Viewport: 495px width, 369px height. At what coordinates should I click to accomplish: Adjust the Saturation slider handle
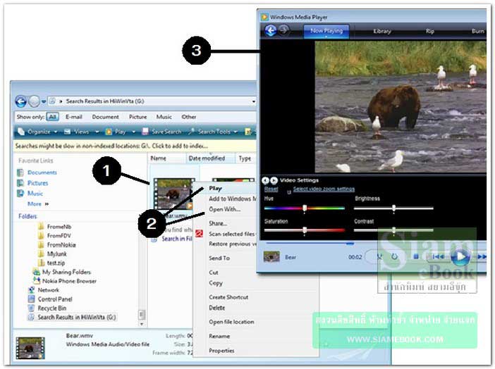pos(305,230)
